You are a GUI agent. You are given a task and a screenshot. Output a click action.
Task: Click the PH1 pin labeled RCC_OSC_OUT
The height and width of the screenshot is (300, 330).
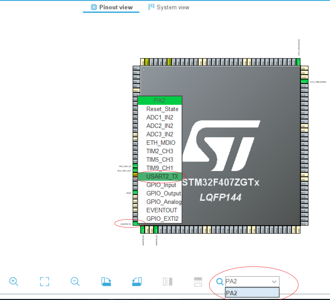pyautogui.click(x=135, y=171)
